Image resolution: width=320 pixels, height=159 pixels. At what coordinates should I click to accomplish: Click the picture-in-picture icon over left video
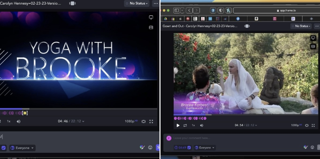pos(151,27)
